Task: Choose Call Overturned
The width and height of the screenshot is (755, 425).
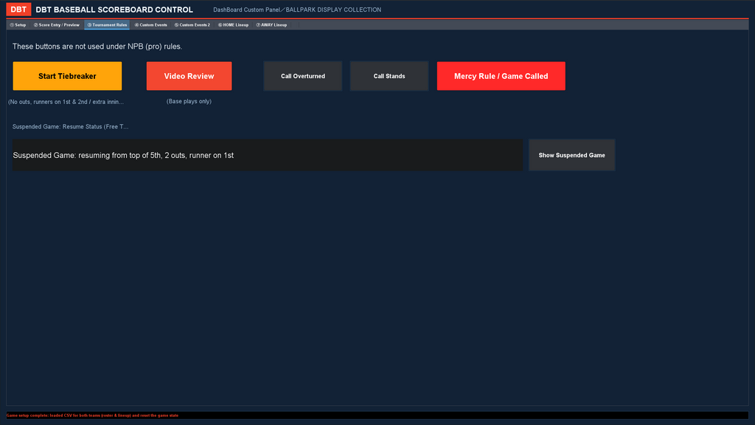Action: coord(303,76)
